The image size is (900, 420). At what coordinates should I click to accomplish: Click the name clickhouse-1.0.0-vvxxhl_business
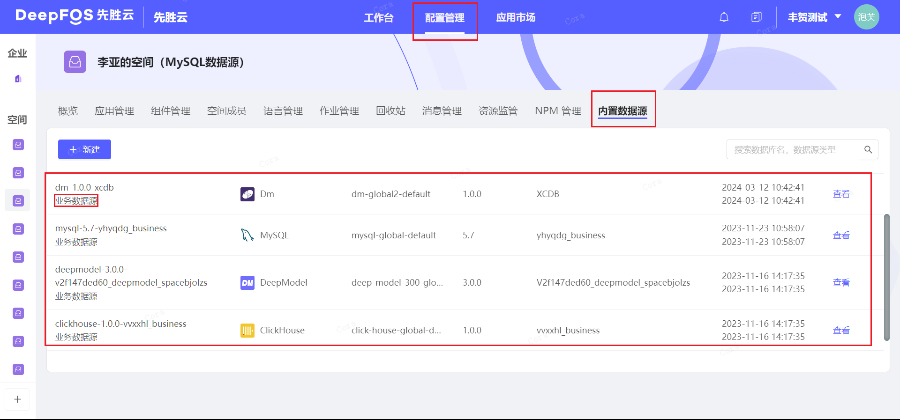pyautogui.click(x=121, y=324)
